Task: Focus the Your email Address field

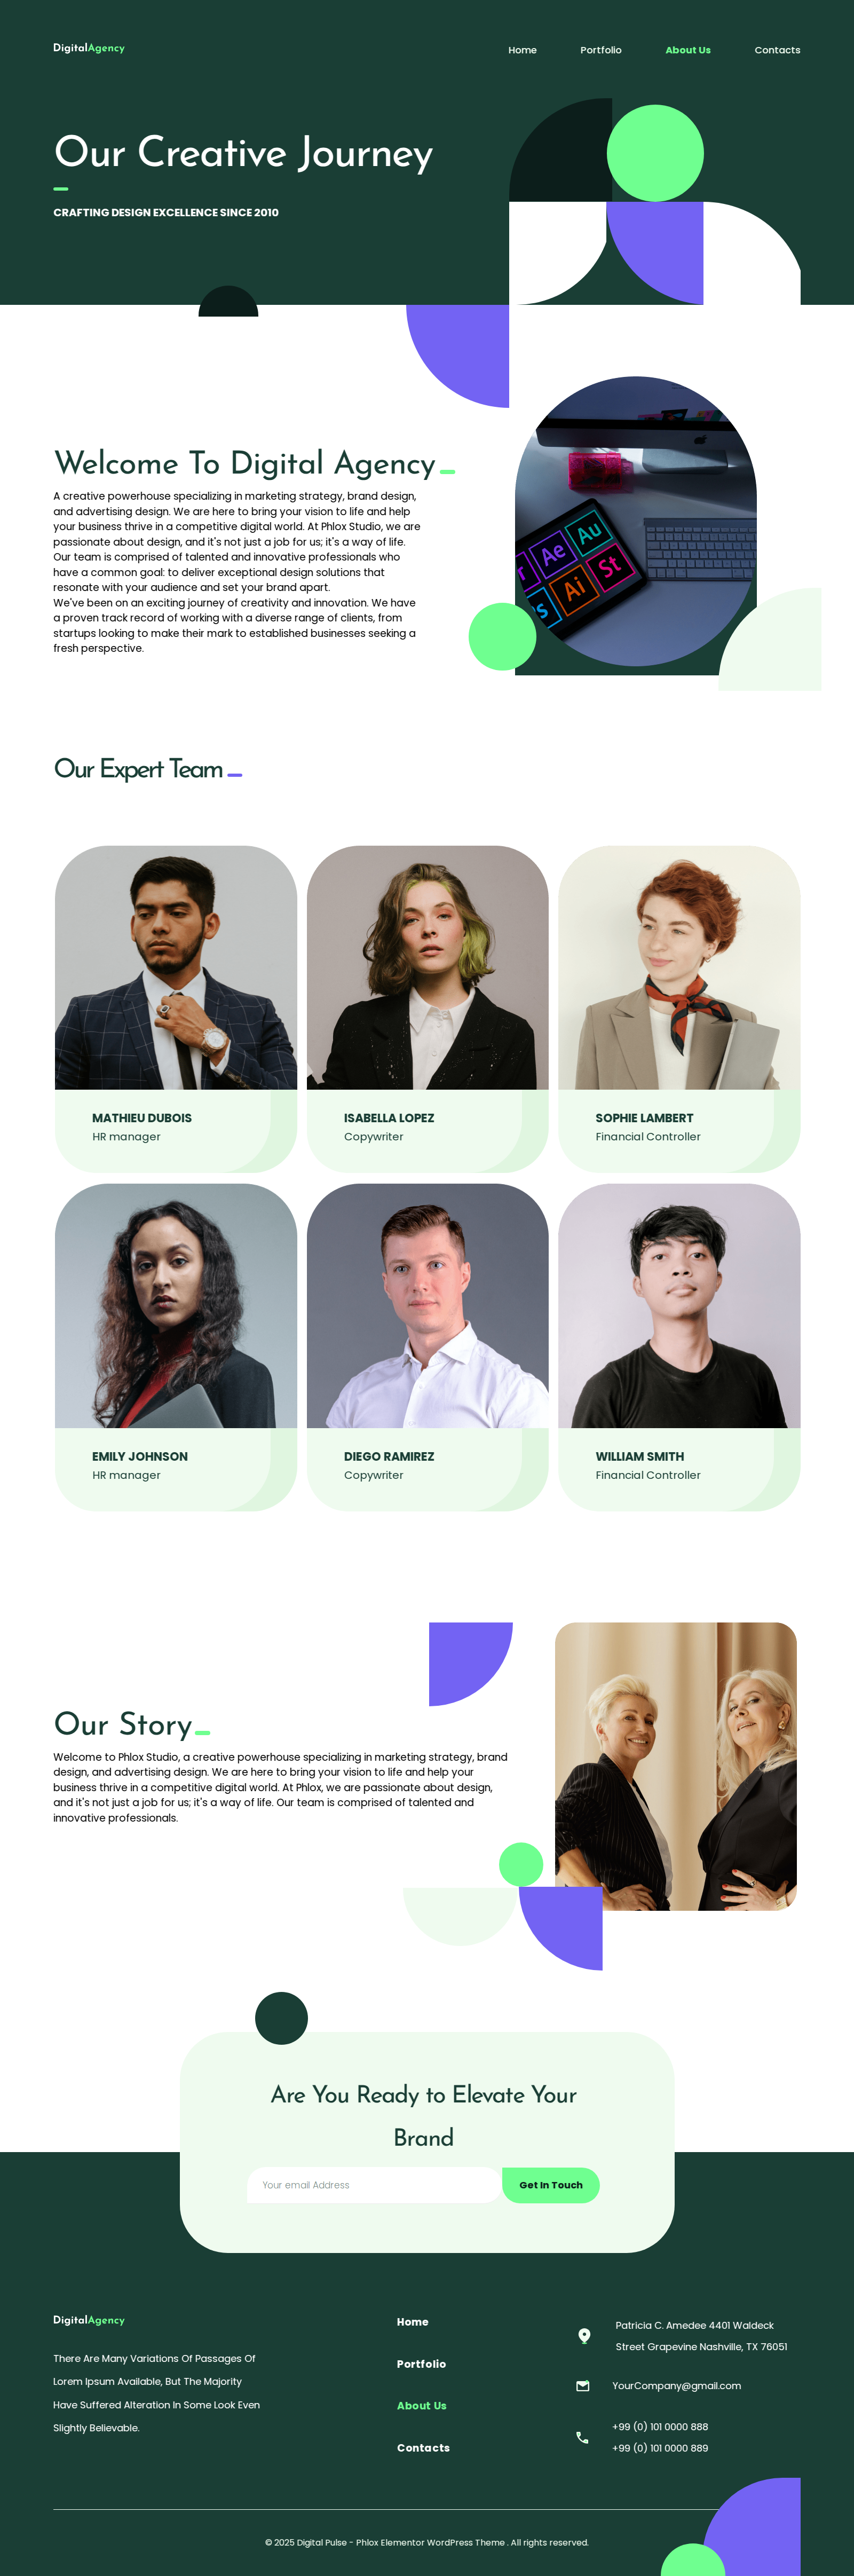Action: (x=373, y=2185)
